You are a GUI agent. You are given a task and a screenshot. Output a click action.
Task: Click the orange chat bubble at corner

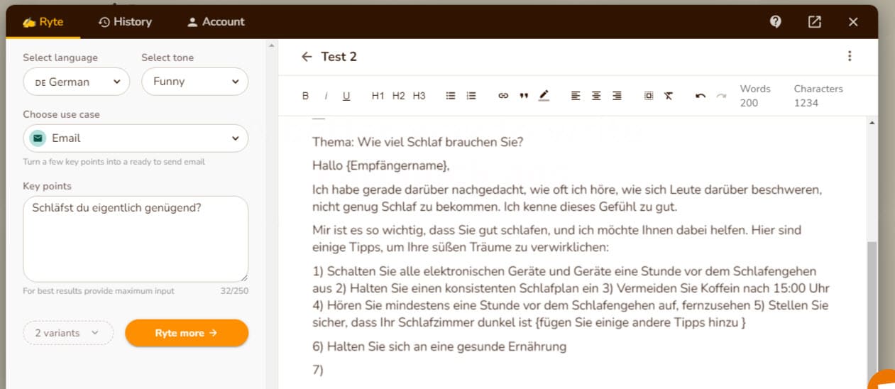click(884, 380)
